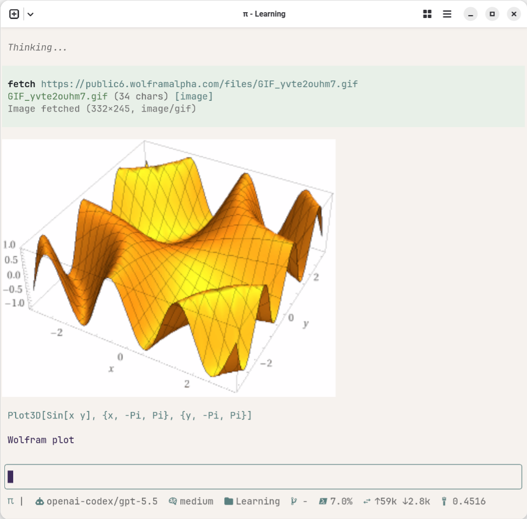527x519 pixels.
Task: Click the 'Learning' folder name in status bar
Action: (x=258, y=501)
